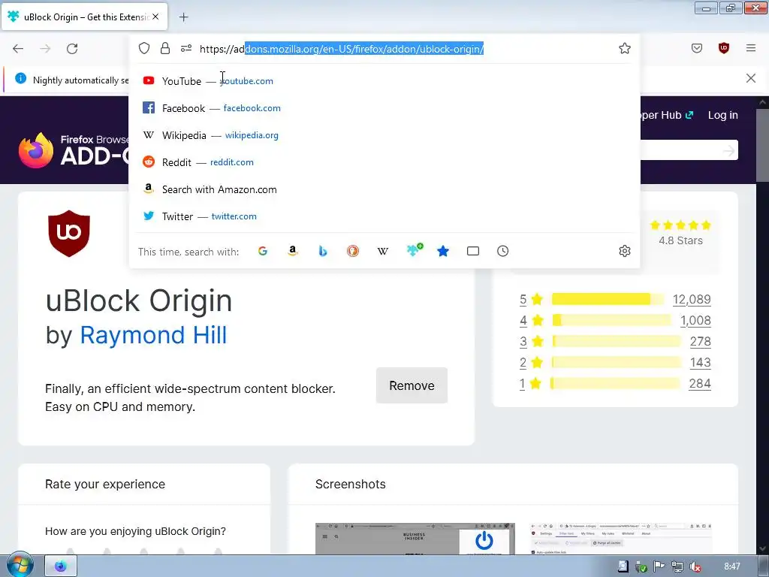Open the site permissions icon in address bar
Viewport: 769px width, 577px height.
186,48
